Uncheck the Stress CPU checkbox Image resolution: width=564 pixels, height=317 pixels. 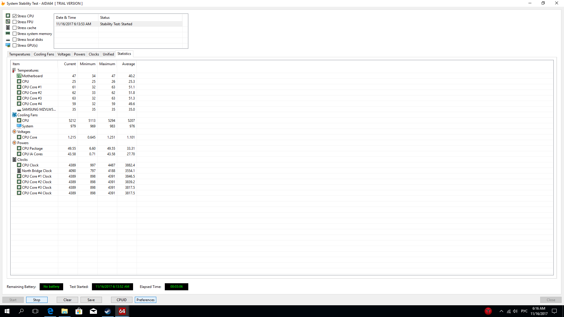click(14, 16)
